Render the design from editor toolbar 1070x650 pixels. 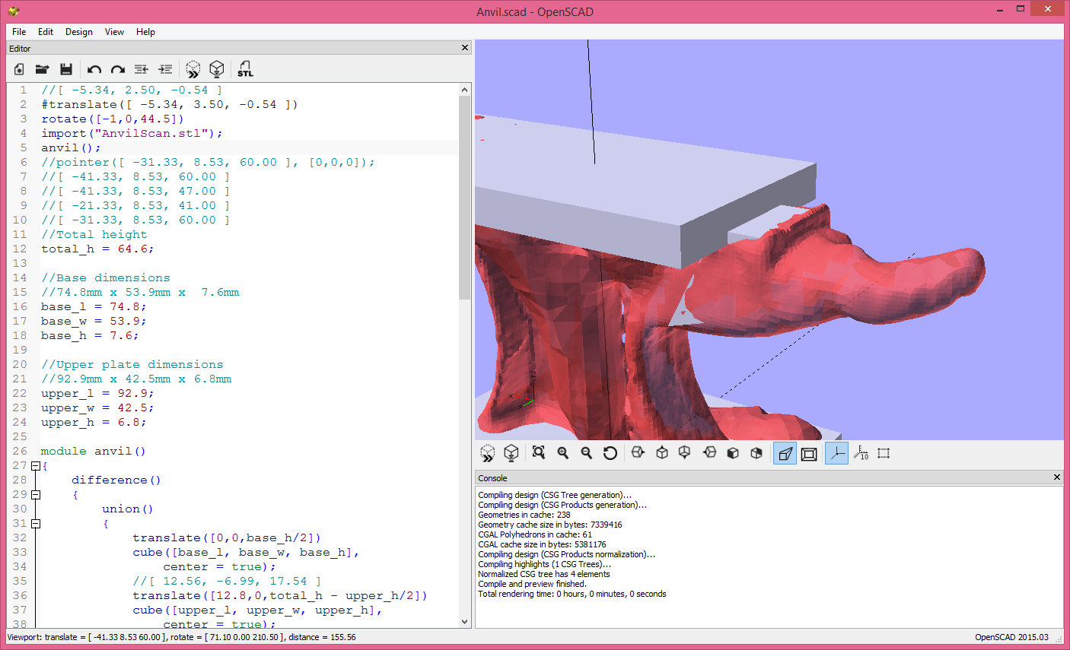pos(217,69)
